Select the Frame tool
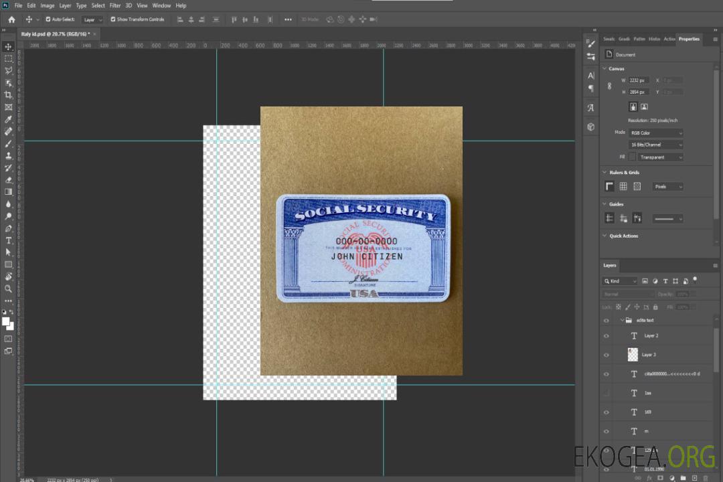This screenshot has width=723, height=482. [x=8, y=107]
